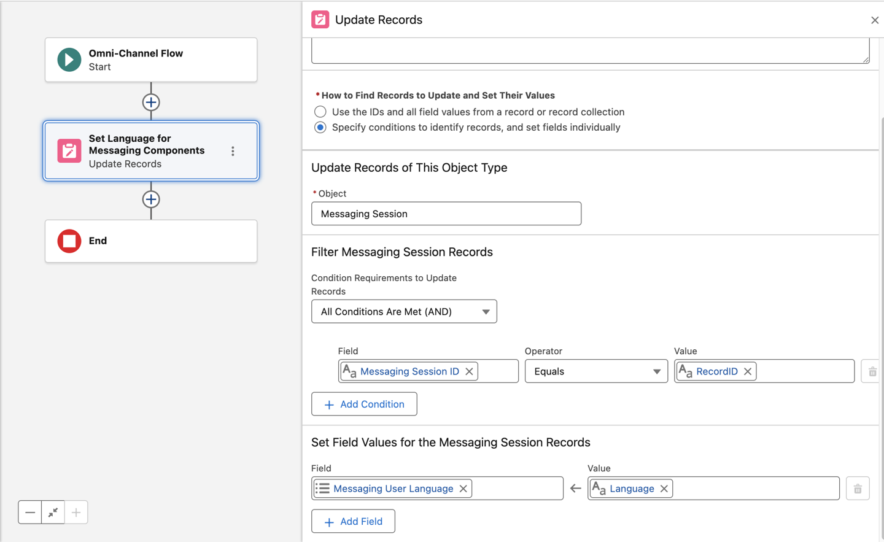Select the Omni-Channel Flow Start node
Screen dimensions: 884x542
pyautogui.click(x=151, y=60)
